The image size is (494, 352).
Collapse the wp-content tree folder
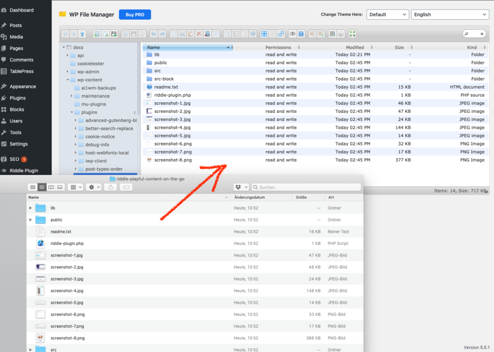point(68,80)
